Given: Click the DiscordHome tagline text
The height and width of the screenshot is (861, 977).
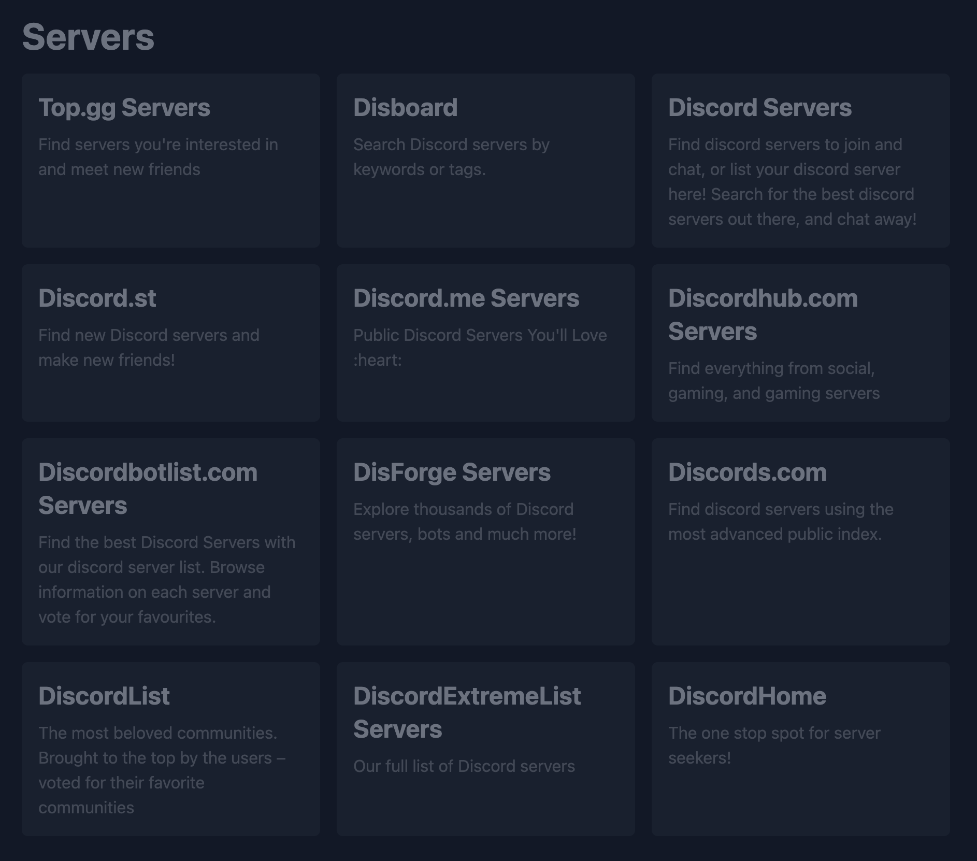Looking at the screenshot, I should click(774, 745).
